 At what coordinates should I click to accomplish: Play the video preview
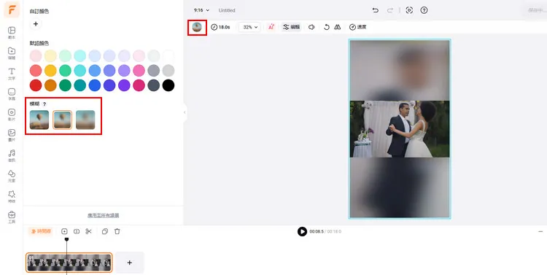(x=302, y=231)
